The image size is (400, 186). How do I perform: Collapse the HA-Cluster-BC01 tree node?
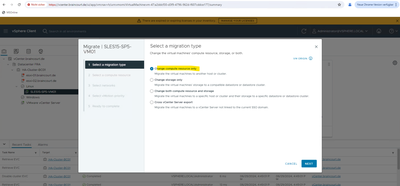(x=12, y=70)
